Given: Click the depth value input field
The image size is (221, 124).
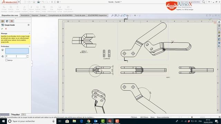Looking at the screenshot, I should pos(16,56).
